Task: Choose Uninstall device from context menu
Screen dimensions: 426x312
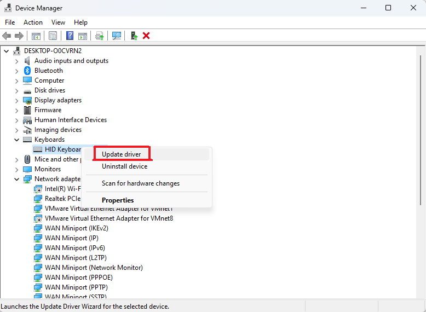Action: (147, 166)
